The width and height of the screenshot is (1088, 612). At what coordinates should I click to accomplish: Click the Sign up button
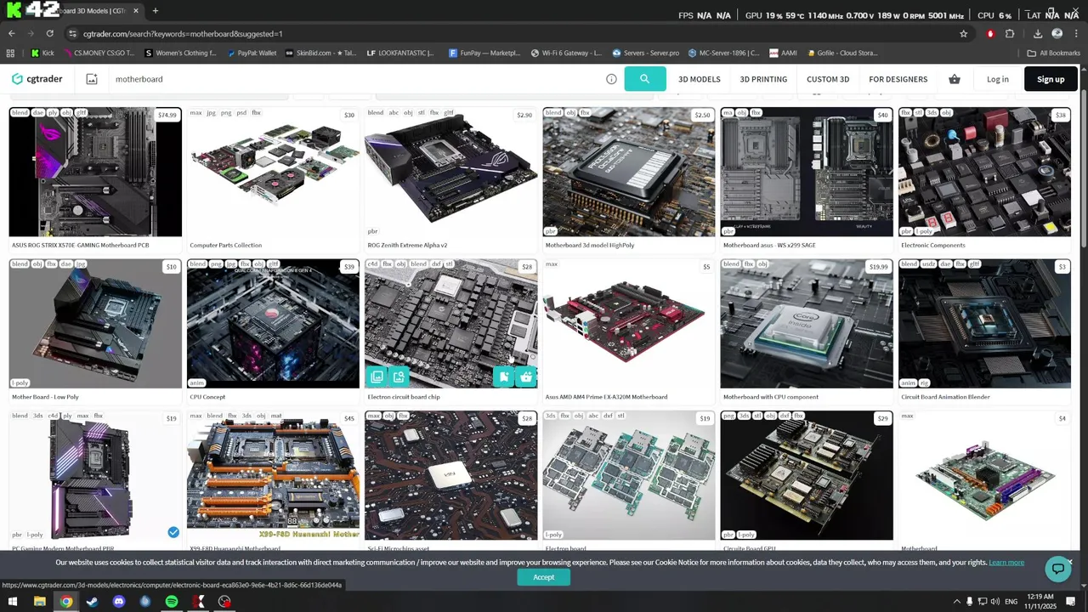point(1051,79)
